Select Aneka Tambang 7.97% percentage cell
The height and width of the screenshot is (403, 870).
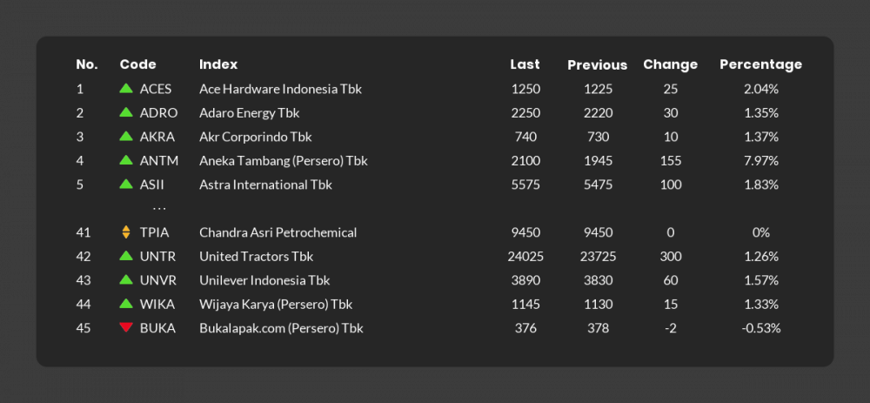pyautogui.click(x=760, y=161)
